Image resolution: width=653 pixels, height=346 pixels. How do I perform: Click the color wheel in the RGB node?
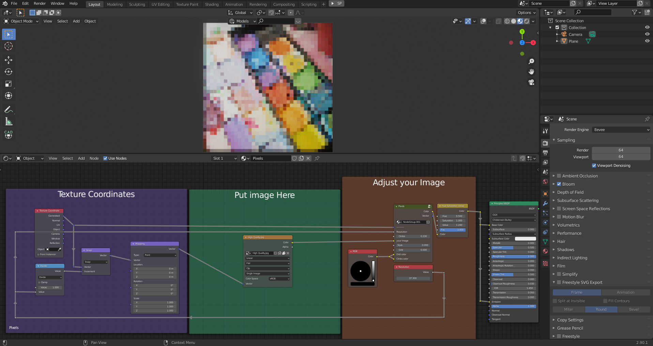(361, 271)
